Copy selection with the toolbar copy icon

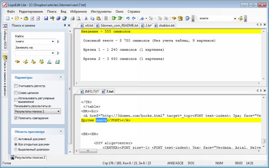92,18
